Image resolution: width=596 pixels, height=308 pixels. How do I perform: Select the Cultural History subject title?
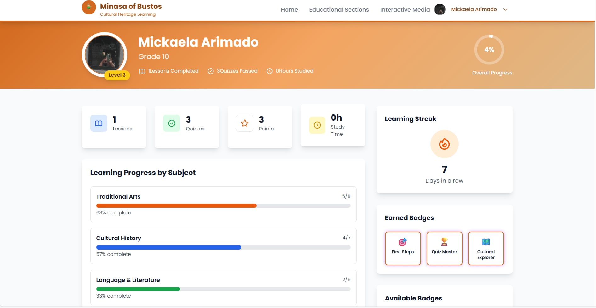coord(118,238)
